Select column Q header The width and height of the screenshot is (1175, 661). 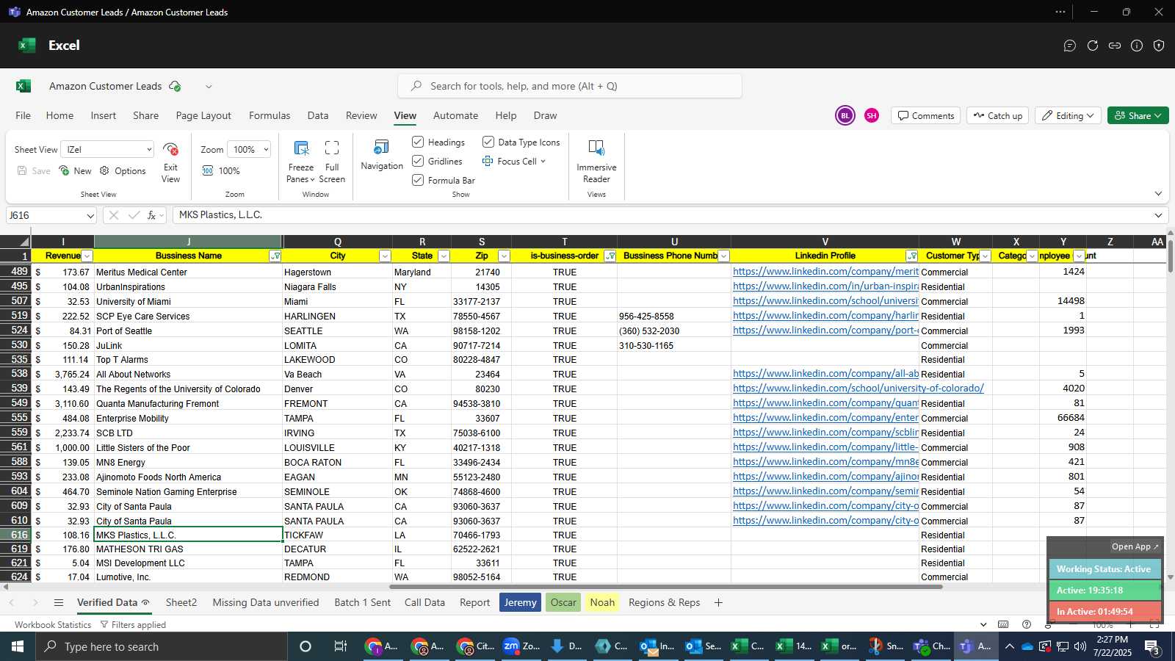click(337, 242)
